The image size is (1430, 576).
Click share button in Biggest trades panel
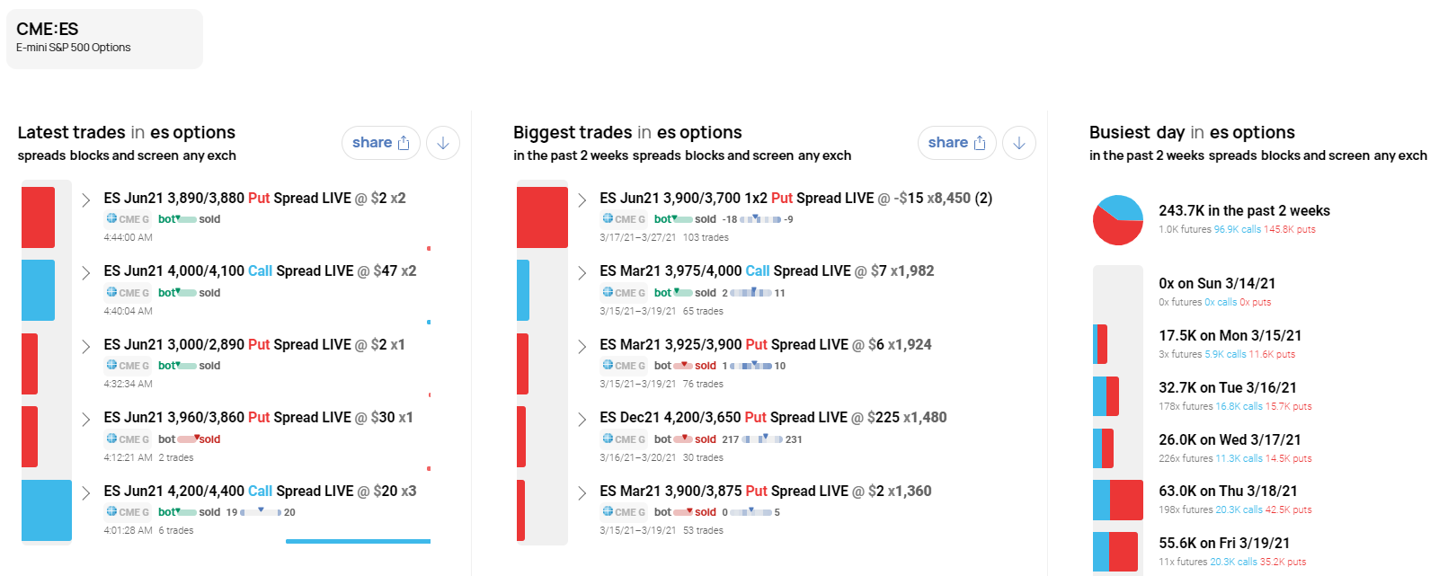coord(956,143)
